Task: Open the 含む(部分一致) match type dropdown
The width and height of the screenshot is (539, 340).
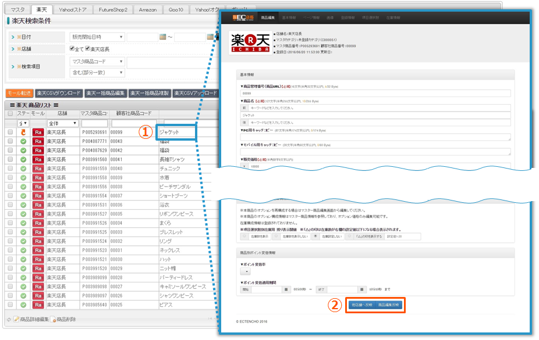Action: [x=97, y=73]
